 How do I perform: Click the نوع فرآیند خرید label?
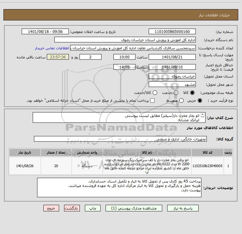click(220, 101)
